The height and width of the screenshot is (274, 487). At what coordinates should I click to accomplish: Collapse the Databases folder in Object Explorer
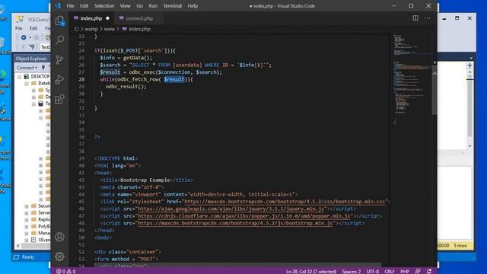tap(27, 84)
